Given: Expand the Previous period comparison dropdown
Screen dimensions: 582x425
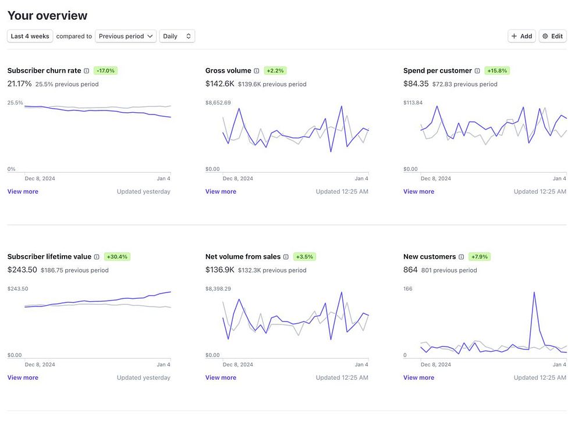Looking at the screenshot, I should pyautogui.click(x=126, y=36).
